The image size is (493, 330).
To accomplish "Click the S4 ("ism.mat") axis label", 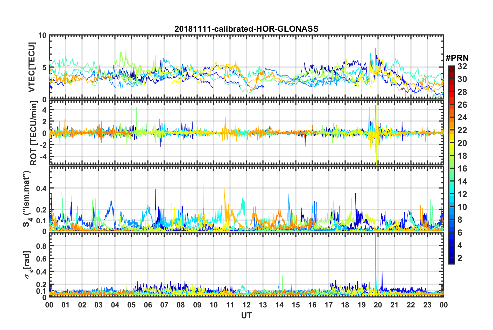I will point(27,199).
